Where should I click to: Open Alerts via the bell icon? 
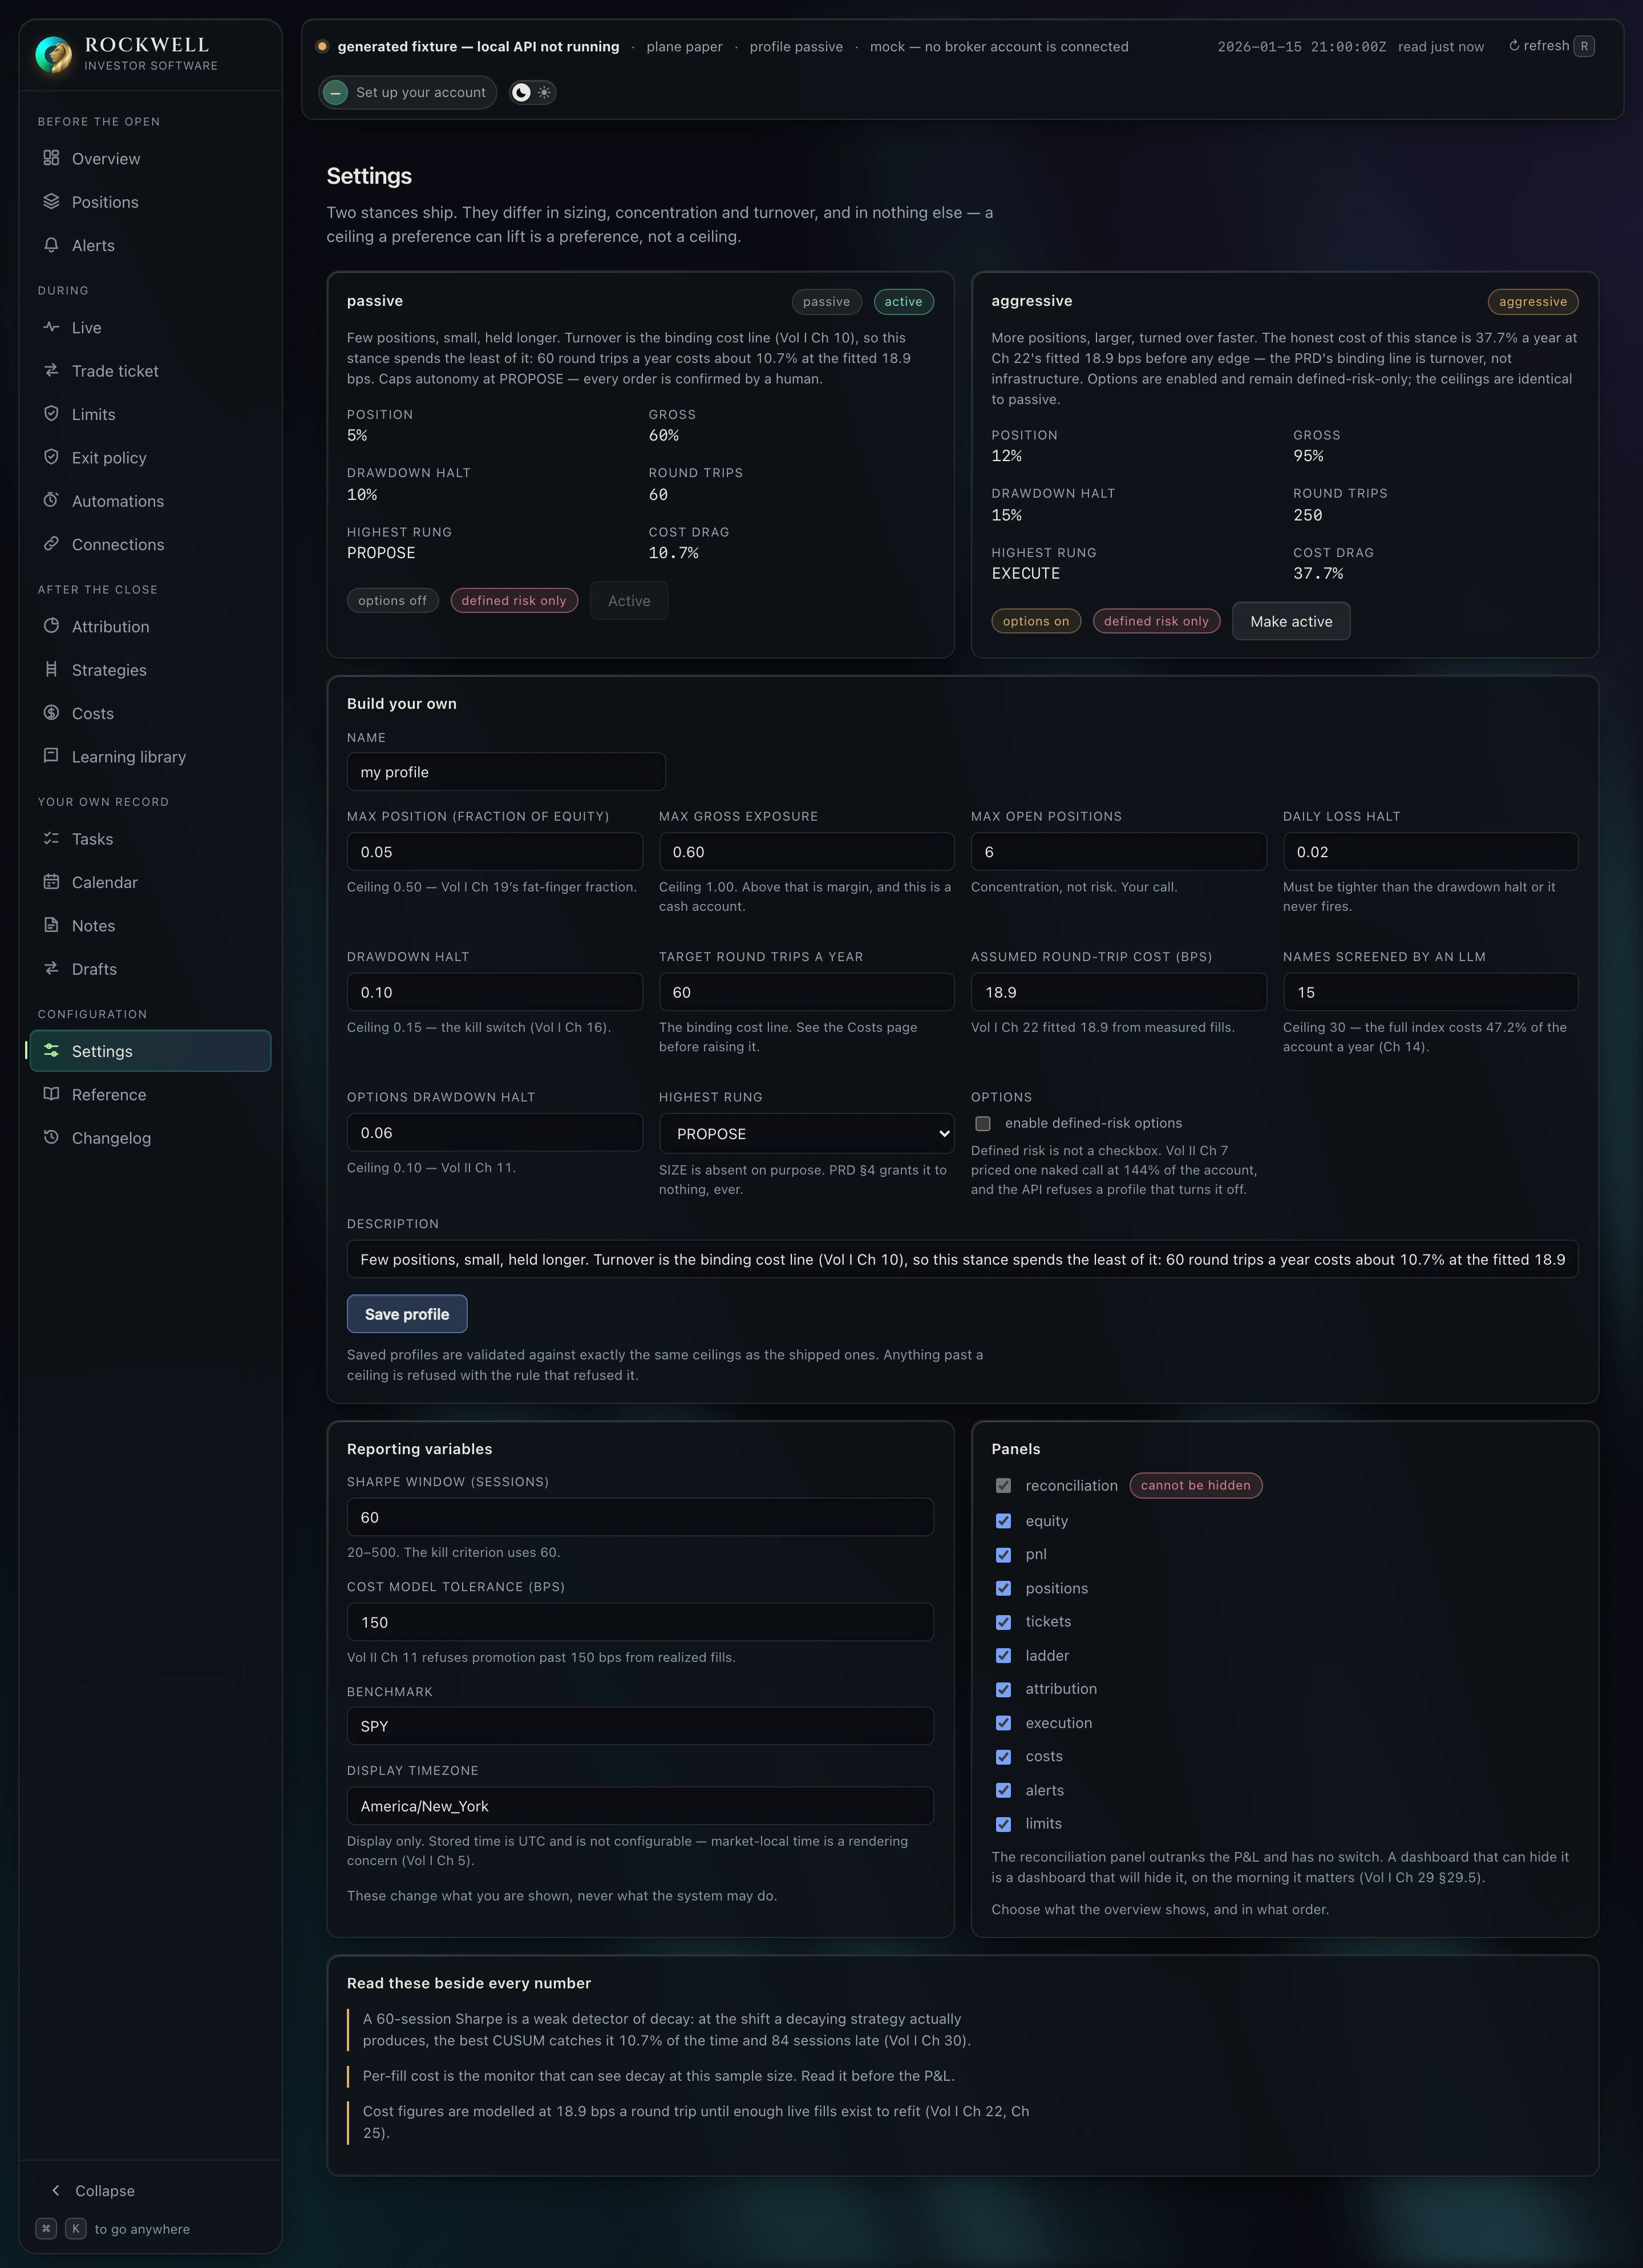(x=51, y=245)
